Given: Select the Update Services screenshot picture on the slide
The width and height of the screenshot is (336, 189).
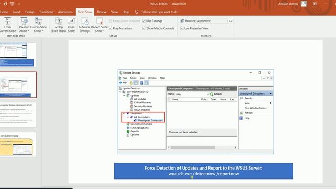Looking at the screenshot, I should pyautogui.click(x=195, y=112).
